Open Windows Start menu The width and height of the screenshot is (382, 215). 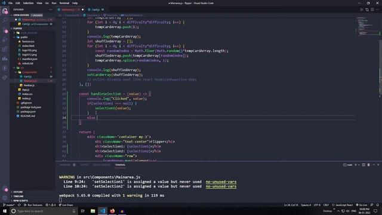click(x=5, y=211)
